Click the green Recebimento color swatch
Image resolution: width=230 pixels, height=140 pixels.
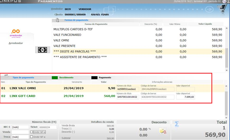tap(55, 77)
